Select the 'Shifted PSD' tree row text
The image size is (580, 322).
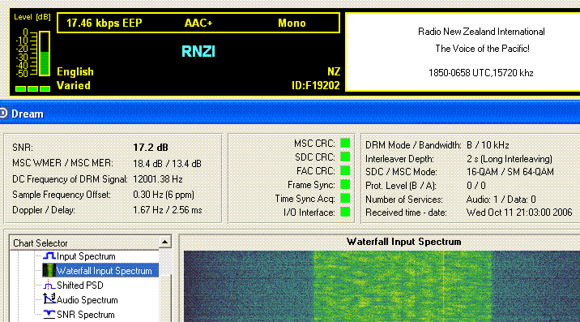tap(80, 286)
